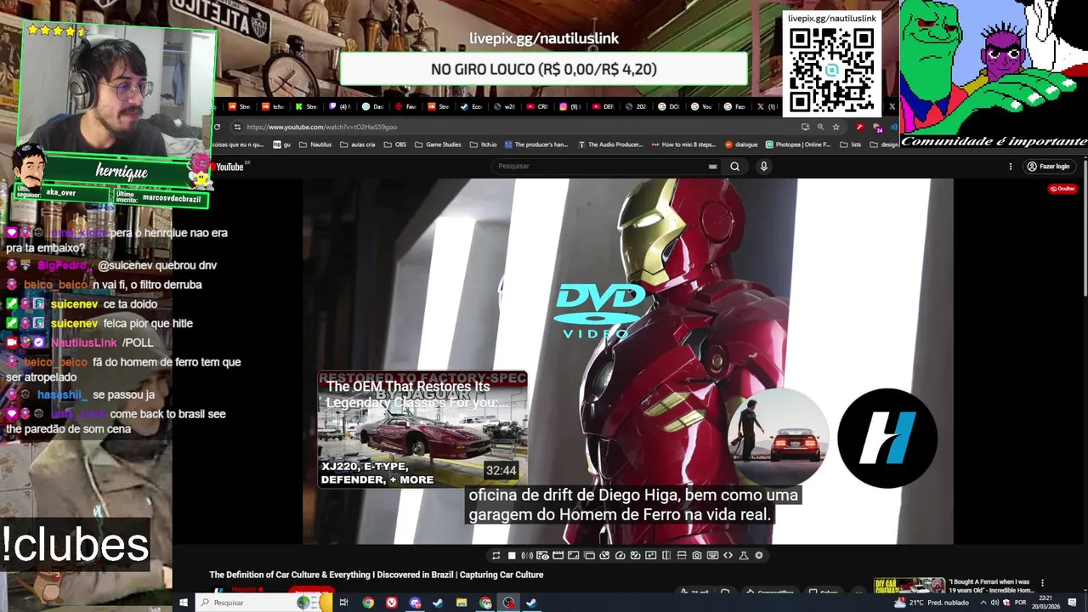Click the Fazer login button
Screen dimensions: 1088x612
[x=1048, y=167]
